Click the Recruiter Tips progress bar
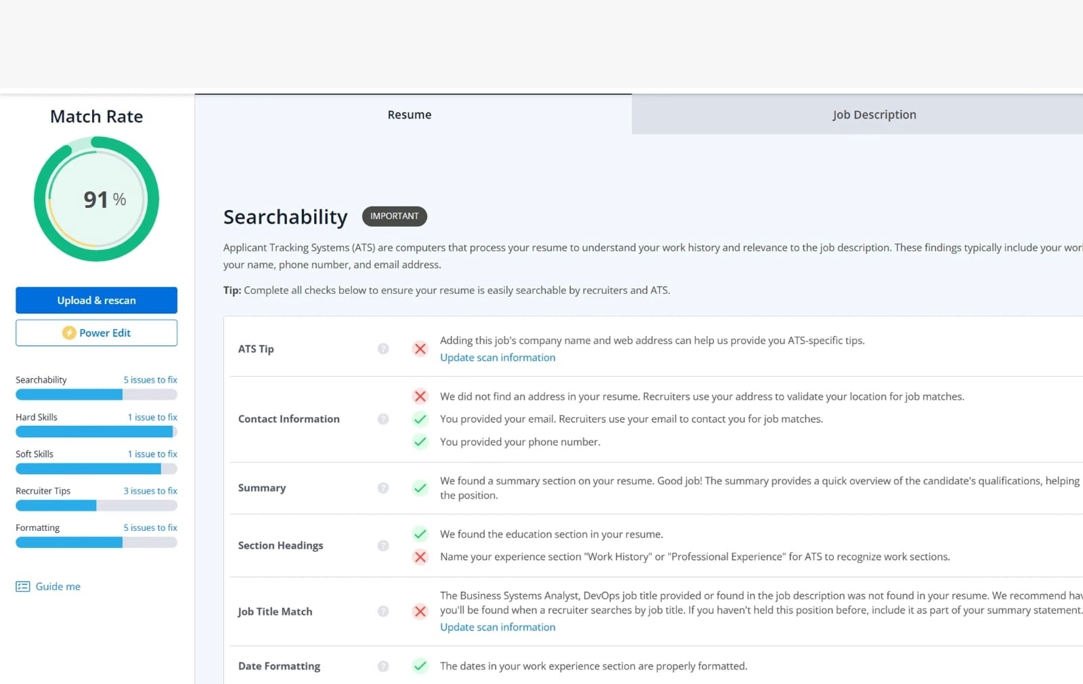Image resolution: width=1083 pixels, height=684 pixels. coord(96,506)
